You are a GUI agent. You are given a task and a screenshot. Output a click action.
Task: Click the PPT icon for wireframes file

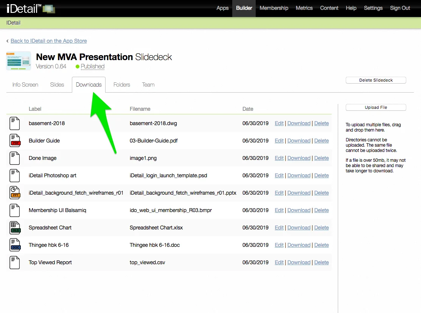click(15, 193)
